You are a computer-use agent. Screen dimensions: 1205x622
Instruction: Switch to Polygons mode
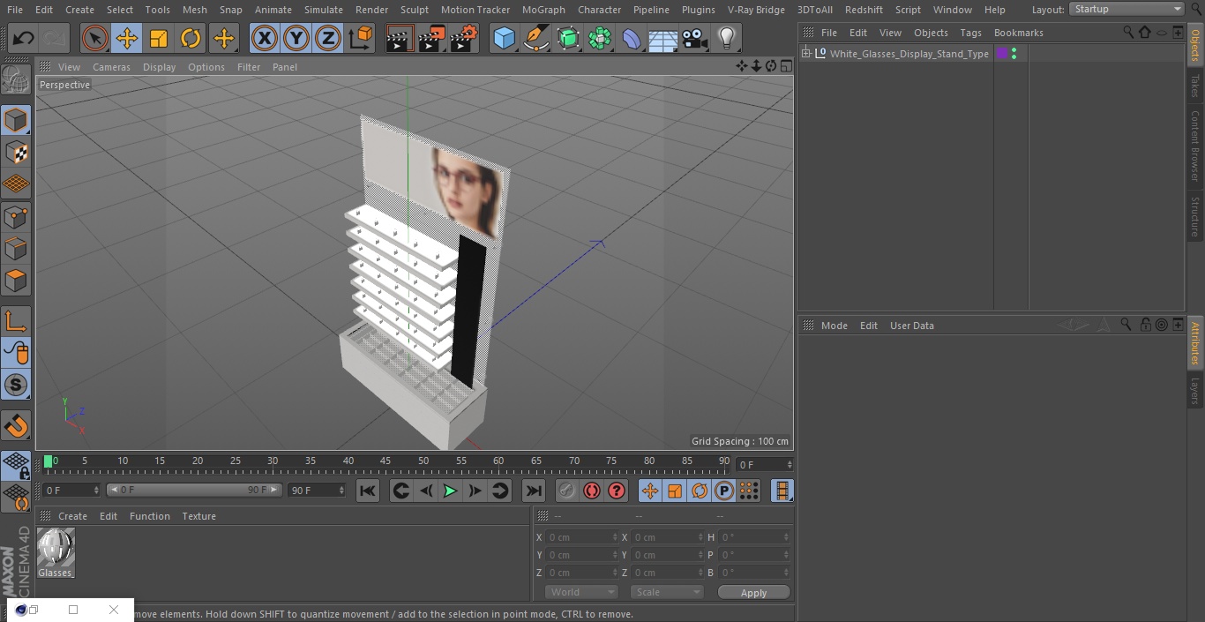coord(16,281)
